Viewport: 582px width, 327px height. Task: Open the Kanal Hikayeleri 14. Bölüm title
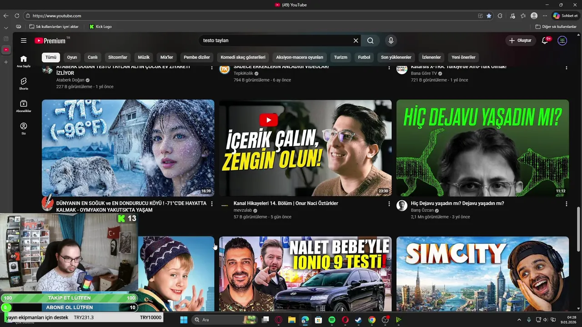pos(286,203)
